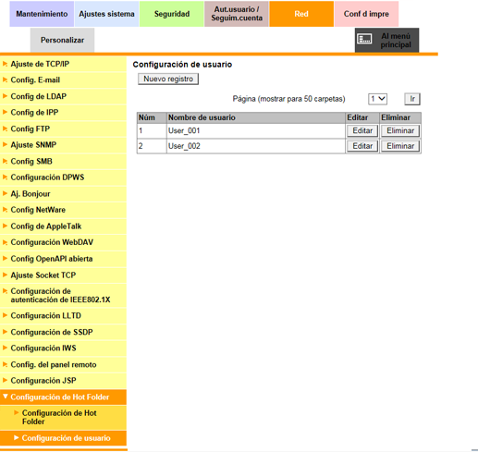The width and height of the screenshot is (478, 452).
Task: Click arrow icon next to Aj. Bonjour
Action: pyautogui.click(x=5, y=193)
